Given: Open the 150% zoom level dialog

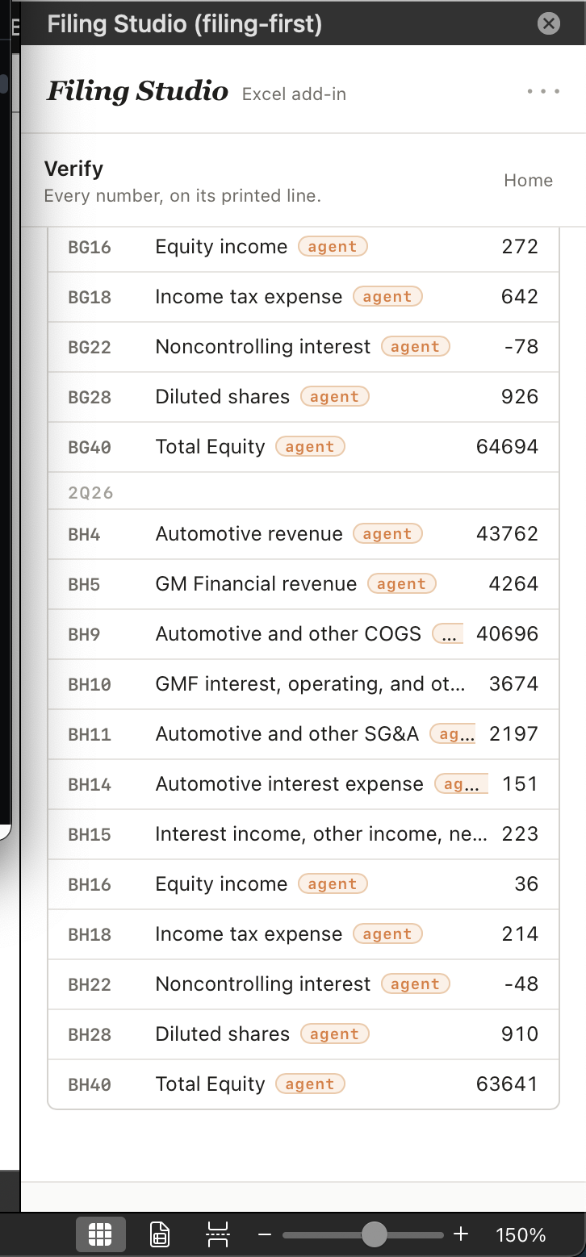Looking at the screenshot, I should pos(521,1234).
